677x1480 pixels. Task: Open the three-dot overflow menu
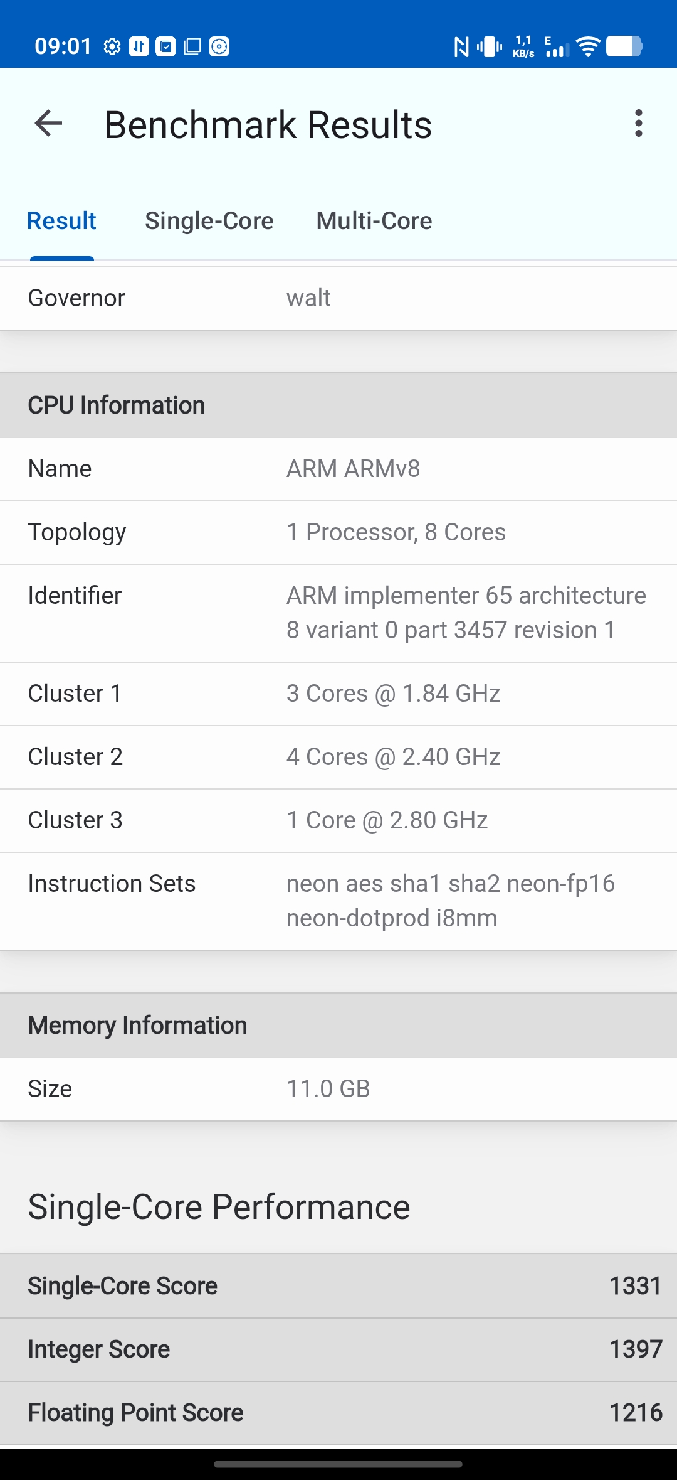(638, 124)
